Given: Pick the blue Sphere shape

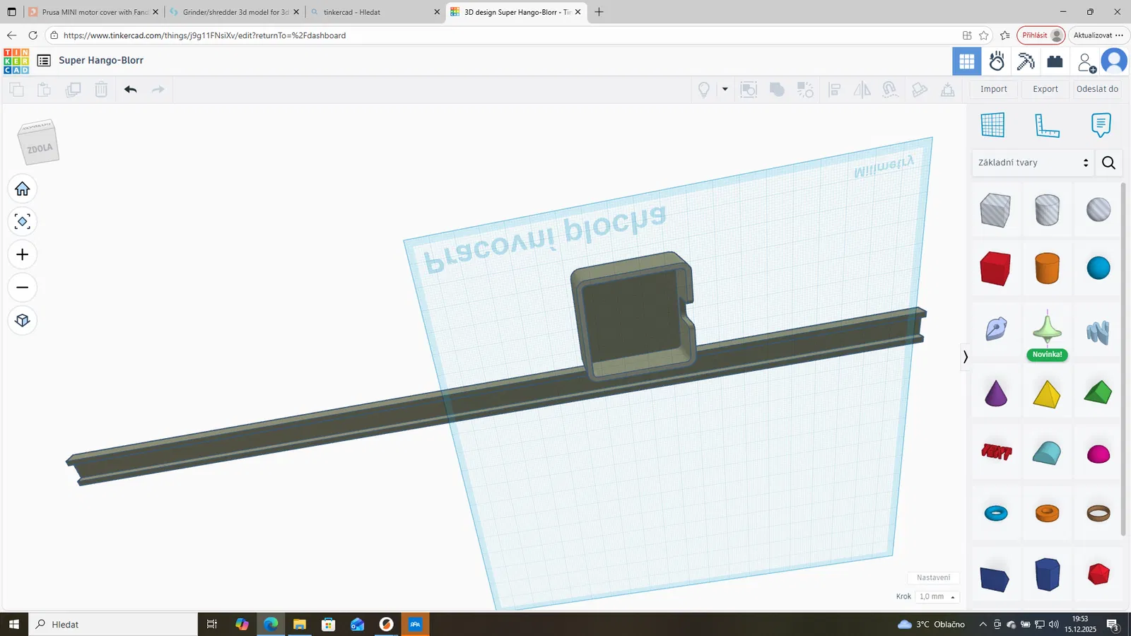Looking at the screenshot, I should pyautogui.click(x=1098, y=269).
